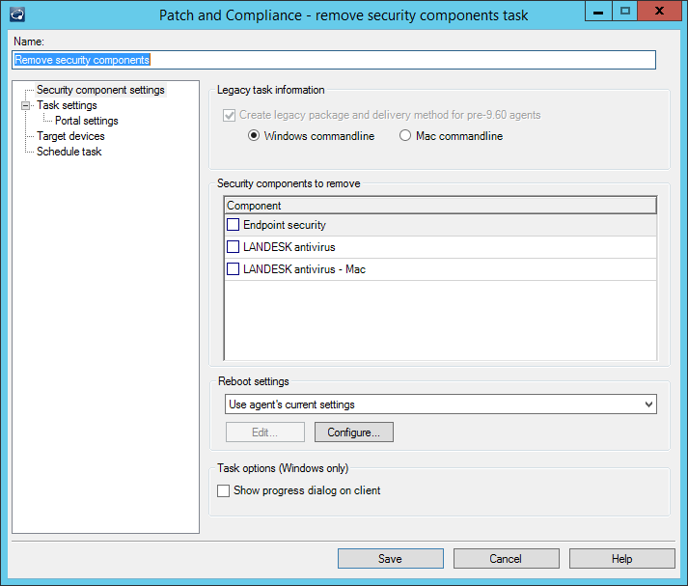Screen dimensions: 688x586
Task: Click the Configure... button
Action: coord(354,433)
